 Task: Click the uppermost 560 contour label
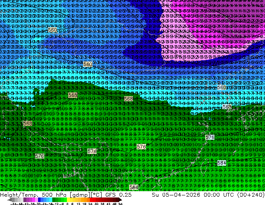click(52, 30)
